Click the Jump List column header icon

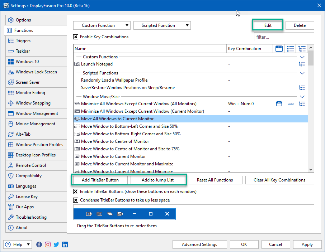pos(291,49)
